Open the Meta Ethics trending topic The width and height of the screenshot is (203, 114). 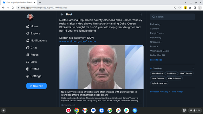(157, 73)
